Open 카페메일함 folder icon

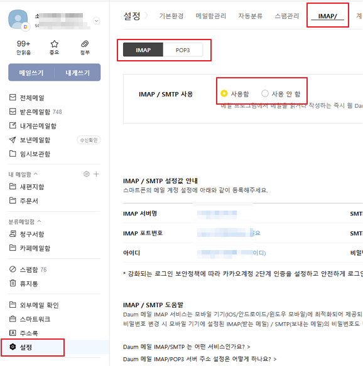(x=13, y=248)
